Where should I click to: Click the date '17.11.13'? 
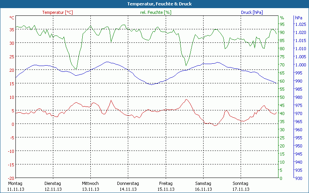(x=241, y=189)
